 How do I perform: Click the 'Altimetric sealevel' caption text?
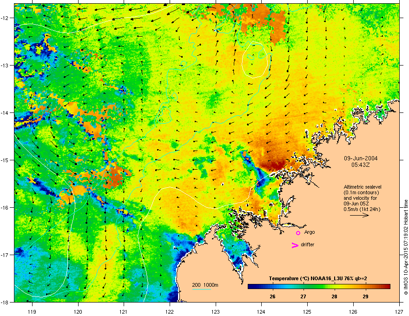(x=363, y=187)
